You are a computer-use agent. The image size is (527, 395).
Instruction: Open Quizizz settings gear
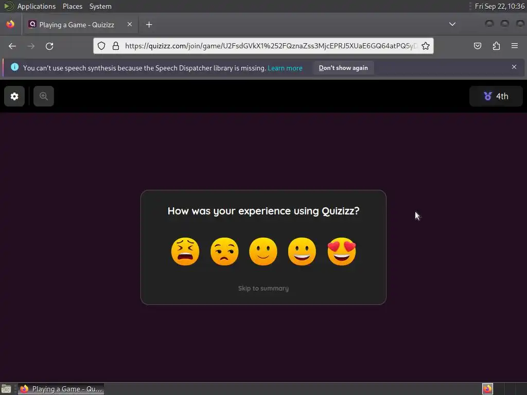point(14,96)
